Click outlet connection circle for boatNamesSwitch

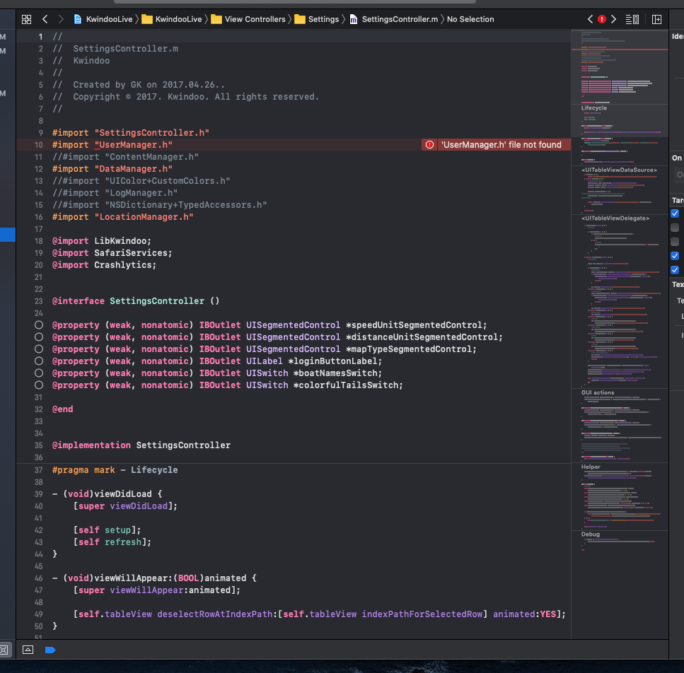(x=39, y=373)
